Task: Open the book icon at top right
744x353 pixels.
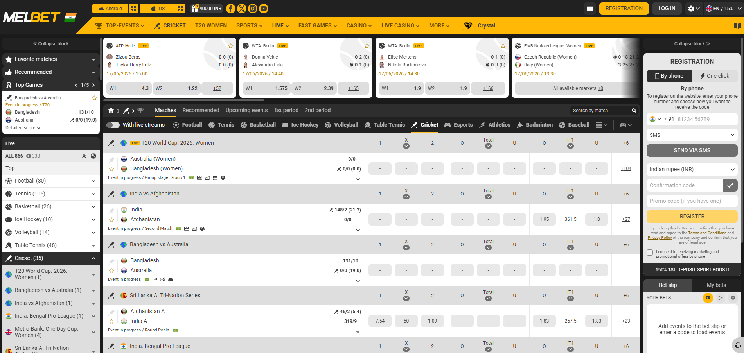Action: (x=738, y=26)
